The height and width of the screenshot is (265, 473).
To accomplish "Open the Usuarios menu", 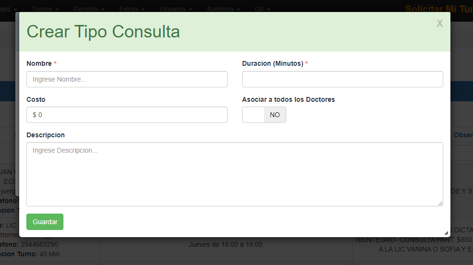I will coord(176,9).
